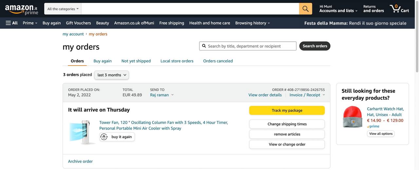This screenshot has height=170, width=419.
Task: Open the Tower Fan product thumbnail
Action: [x=82, y=132]
